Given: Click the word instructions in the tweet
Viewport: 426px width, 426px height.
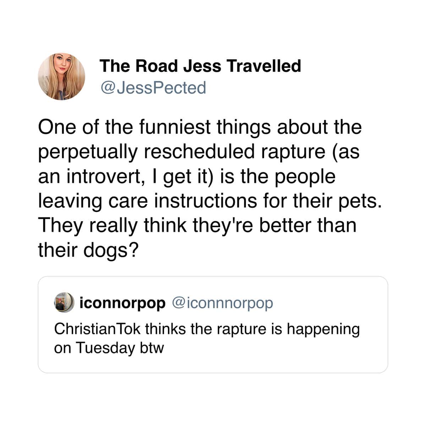Looking at the screenshot, I should tap(206, 201).
